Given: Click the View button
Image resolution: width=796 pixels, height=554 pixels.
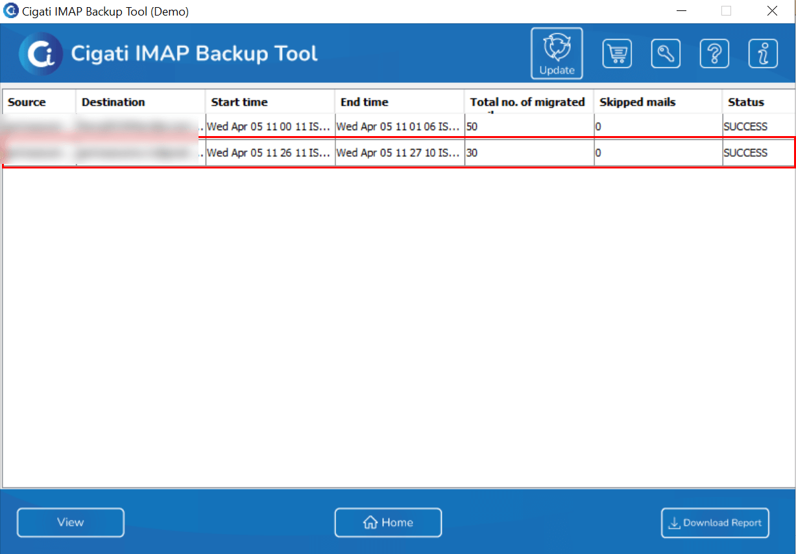Looking at the screenshot, I should pos(71,522).
